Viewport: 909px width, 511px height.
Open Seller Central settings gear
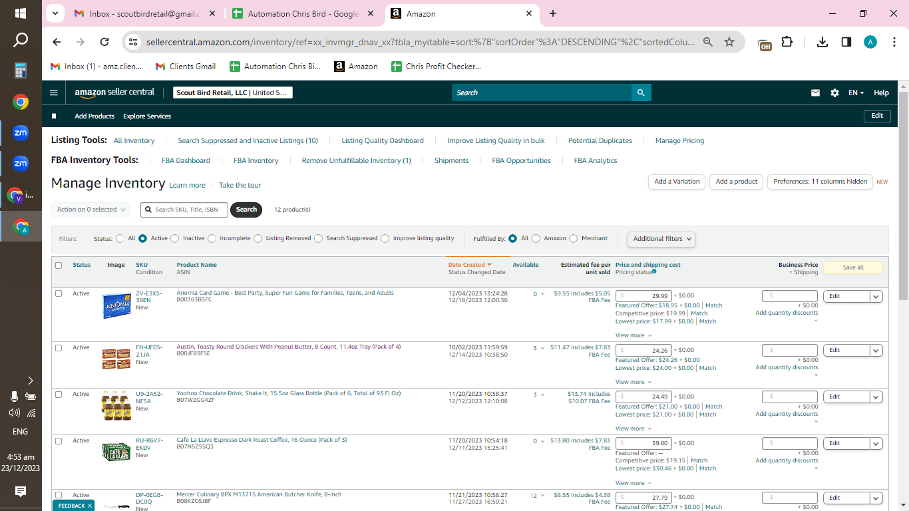[x=834, y=93]
